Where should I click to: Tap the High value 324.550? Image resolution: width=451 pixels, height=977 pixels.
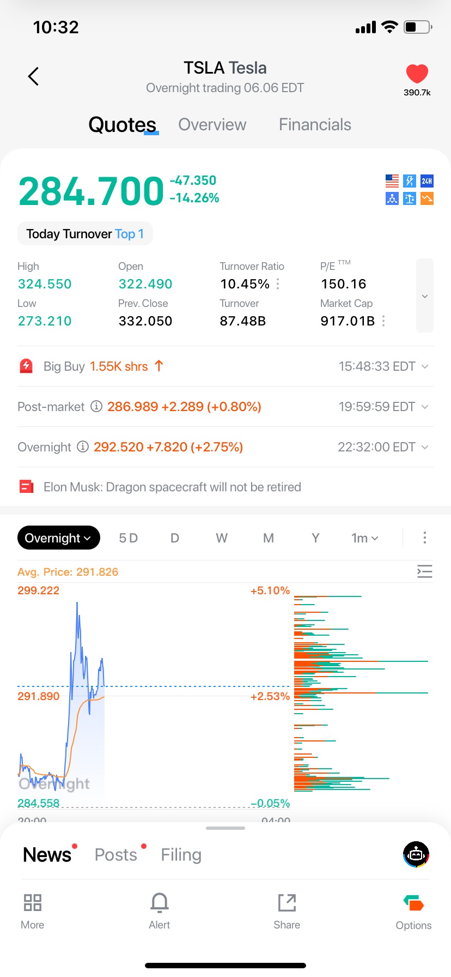(x=45, y=284)
